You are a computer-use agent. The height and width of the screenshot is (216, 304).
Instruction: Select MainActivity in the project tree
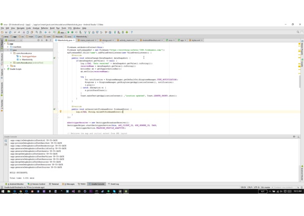[x=27, y=59]
